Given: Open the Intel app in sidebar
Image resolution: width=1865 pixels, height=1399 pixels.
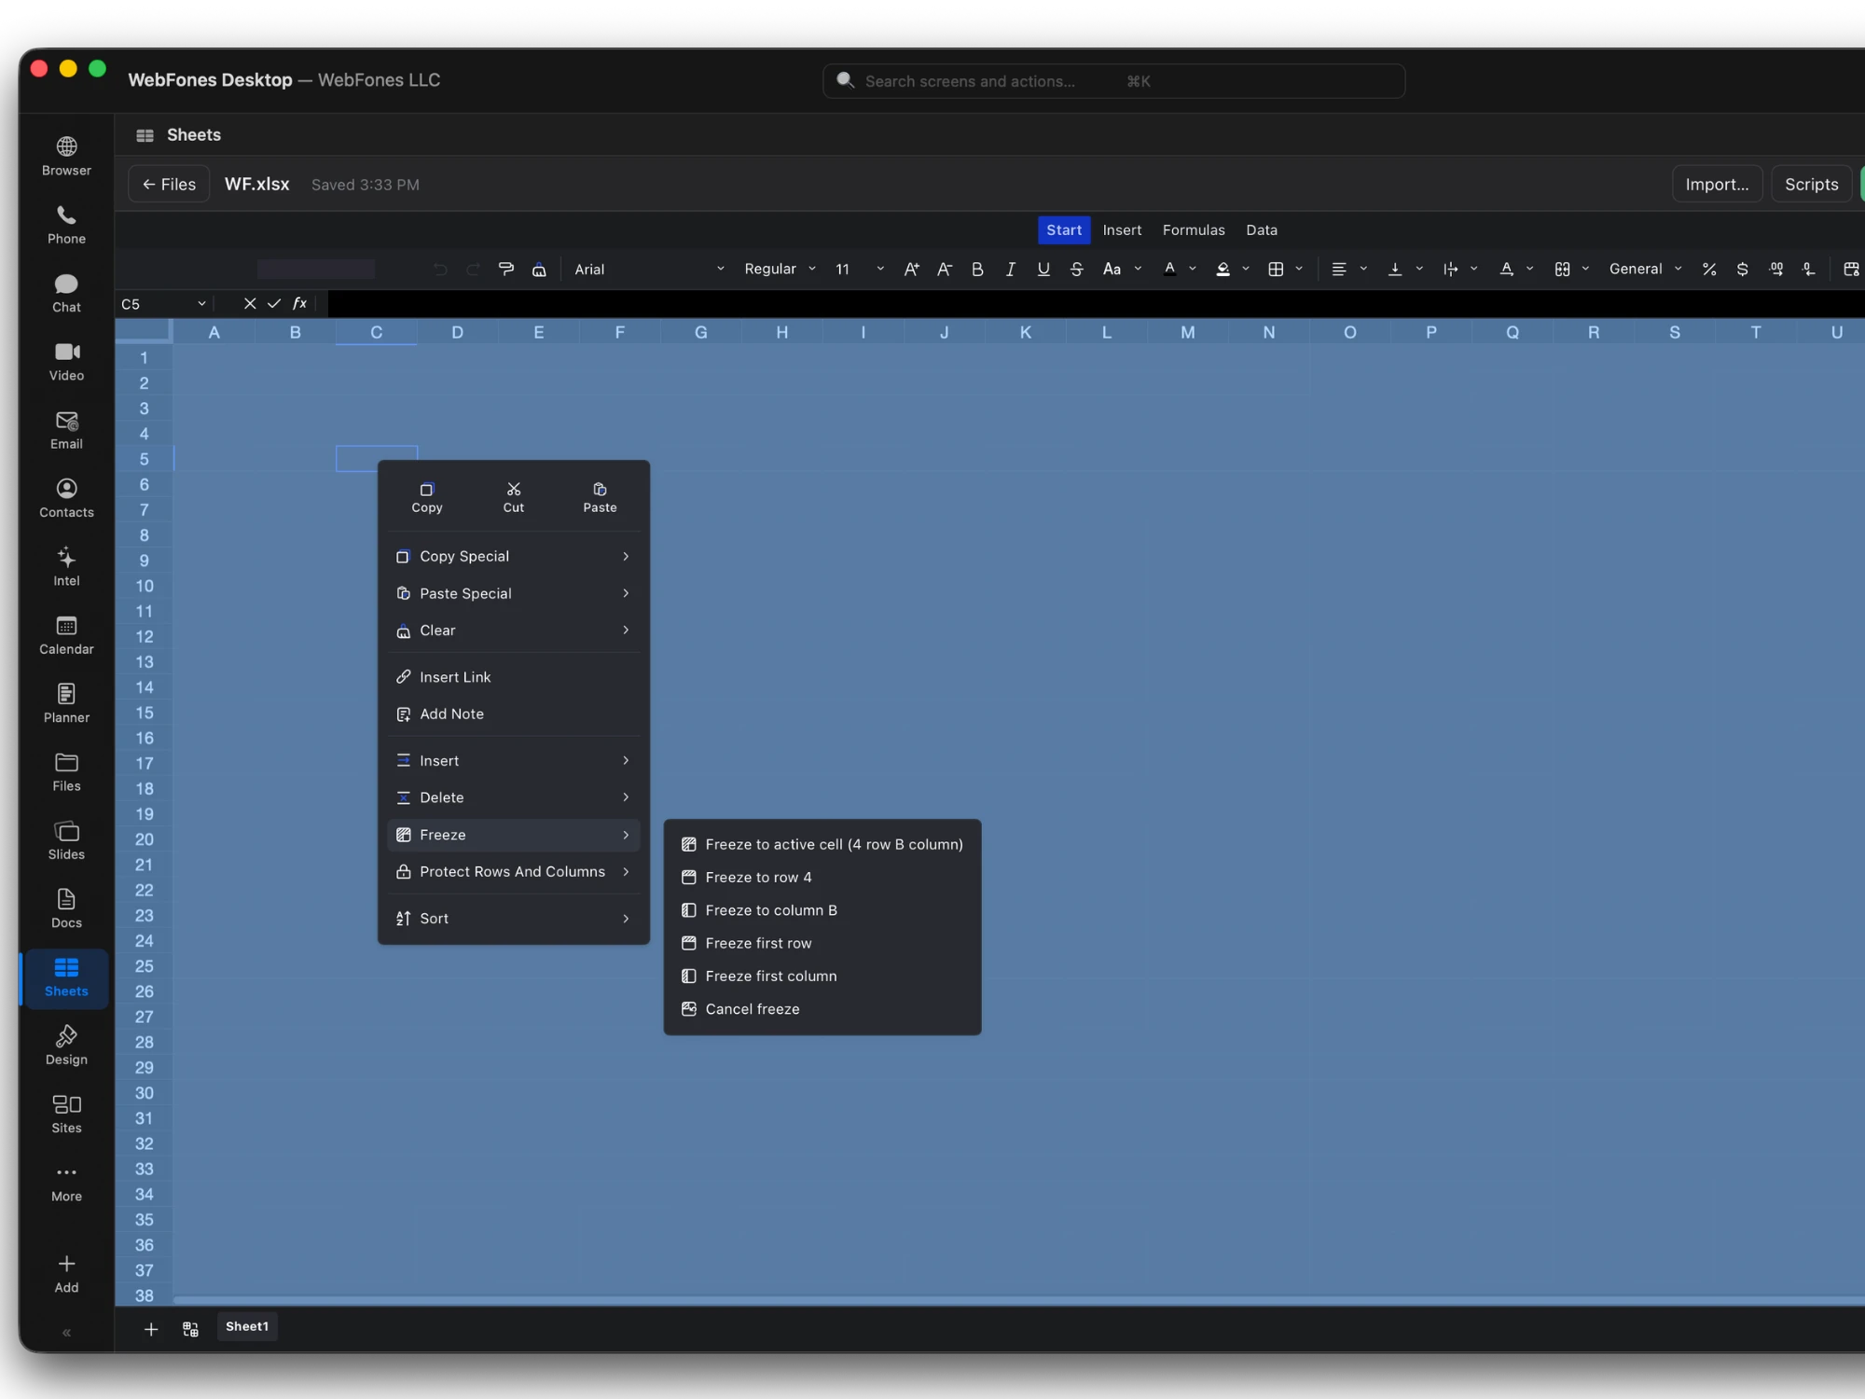Looking at the screenshot, I should 66,567.
